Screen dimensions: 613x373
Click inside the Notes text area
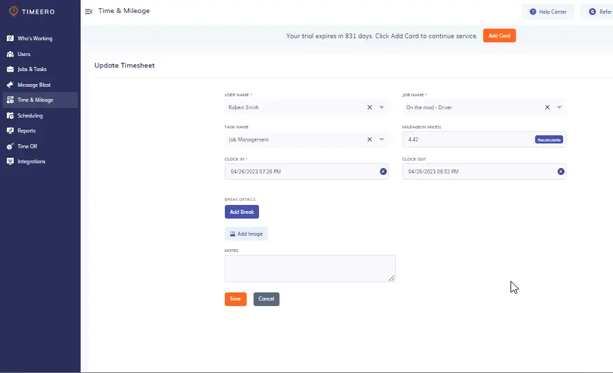pyautogui.click(x=310, y=268)
